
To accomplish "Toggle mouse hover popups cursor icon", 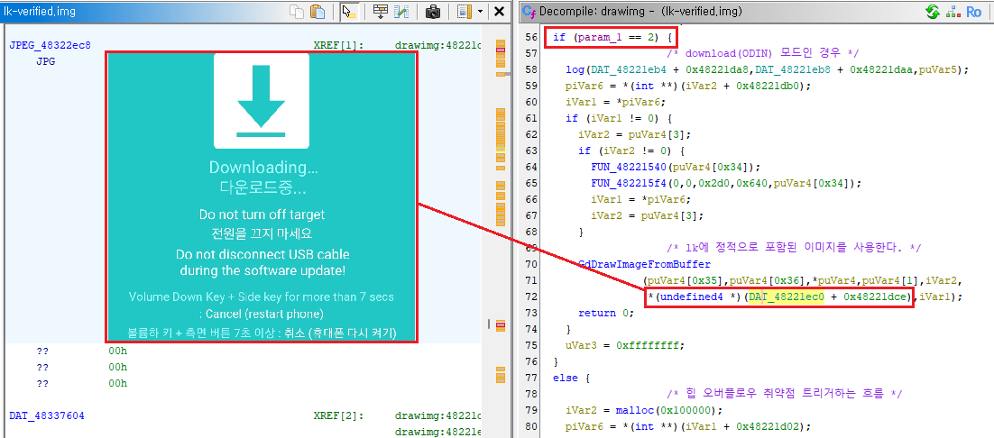I will point(349,12).
